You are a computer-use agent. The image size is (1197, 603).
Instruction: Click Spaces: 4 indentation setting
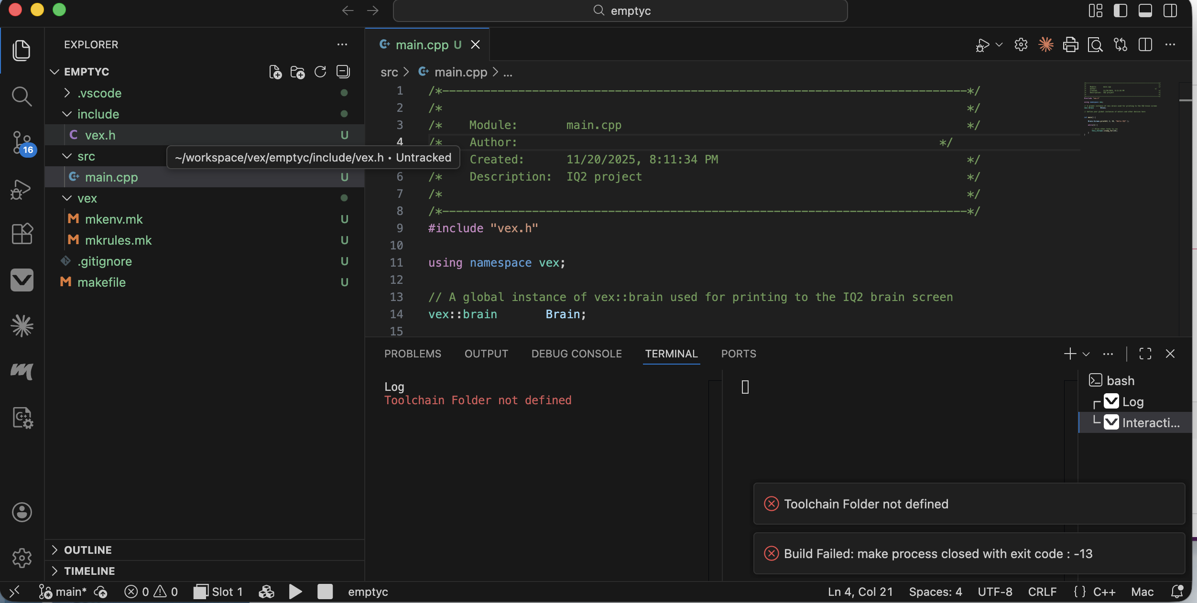[935, 592]
